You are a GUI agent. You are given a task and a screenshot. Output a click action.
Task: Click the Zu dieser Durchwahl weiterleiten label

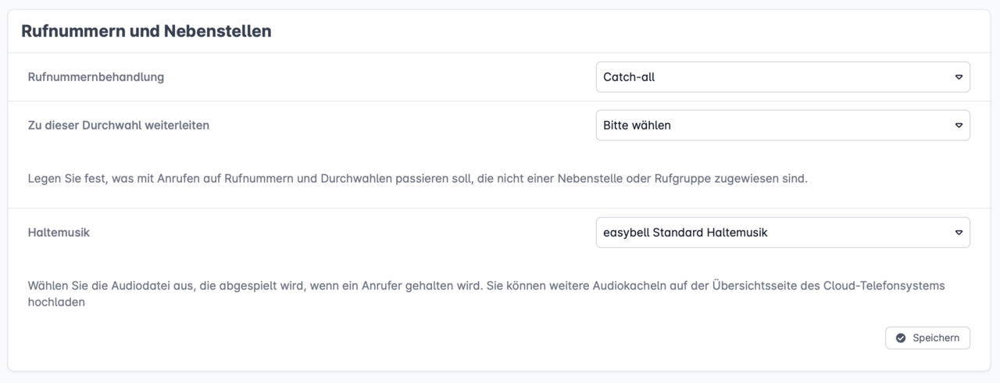click(118, 125)
